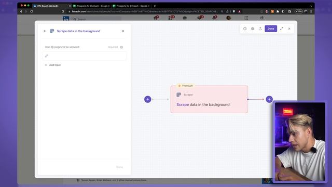Open LinkedIn Jobs briefcase icon
Screen dimensions: 332x187
tap(185, 18)
